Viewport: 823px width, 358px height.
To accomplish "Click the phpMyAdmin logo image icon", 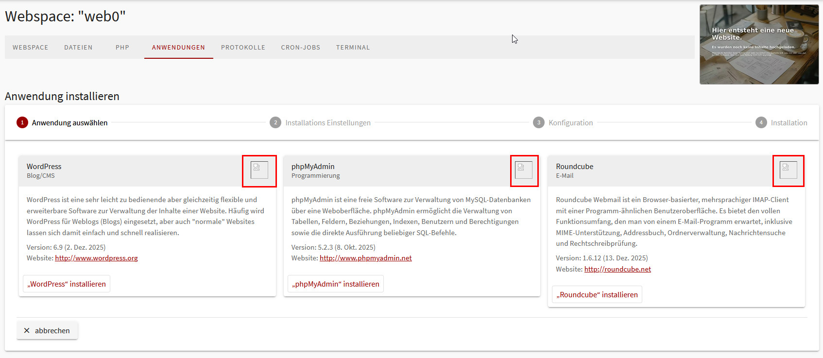I will coord(524,170).
